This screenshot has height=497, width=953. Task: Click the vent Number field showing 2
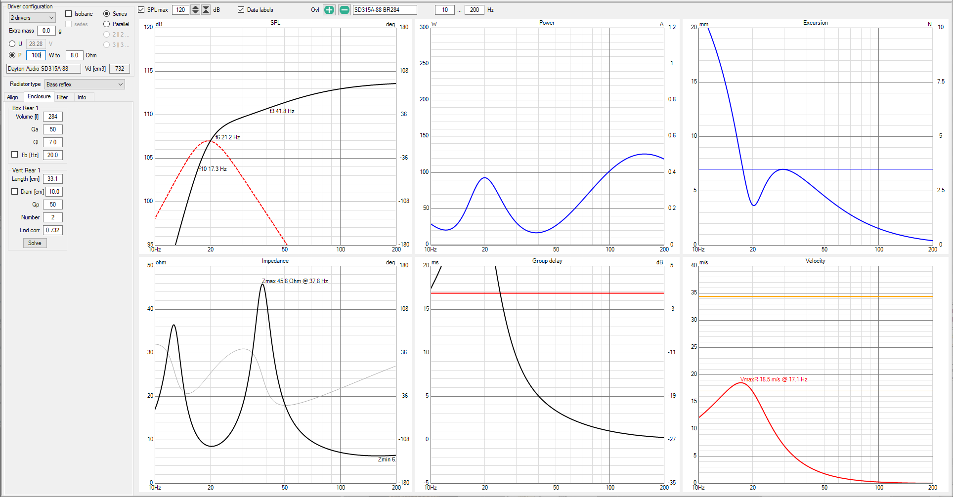click(x=53, y=217)
